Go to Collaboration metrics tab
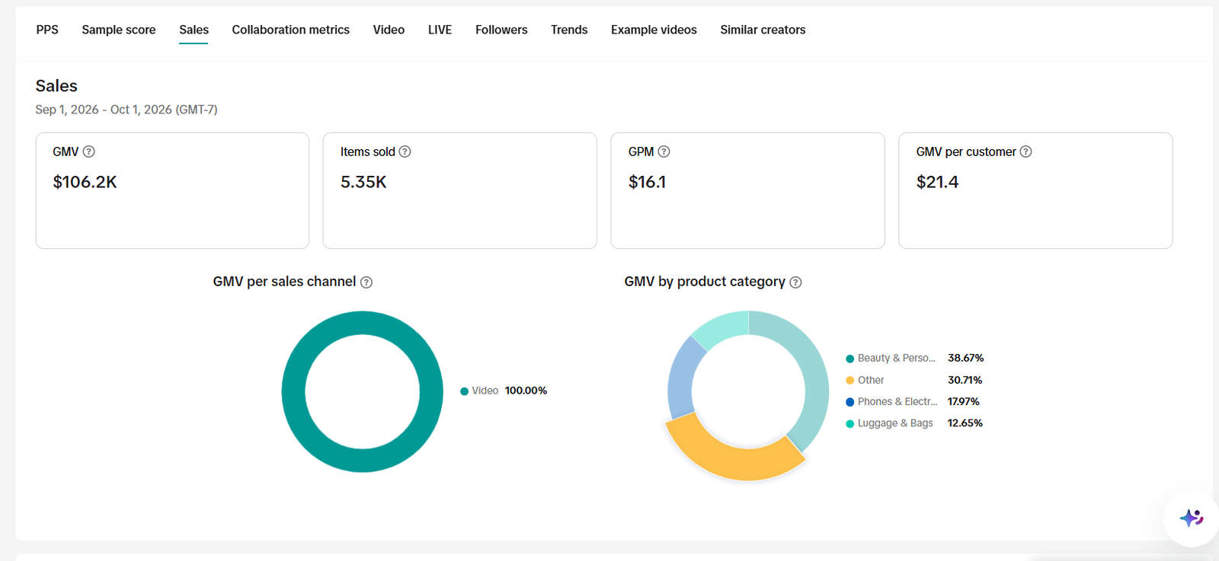Screen dimensions: 1219x561 pyautogui.click(x=290, y=30)
